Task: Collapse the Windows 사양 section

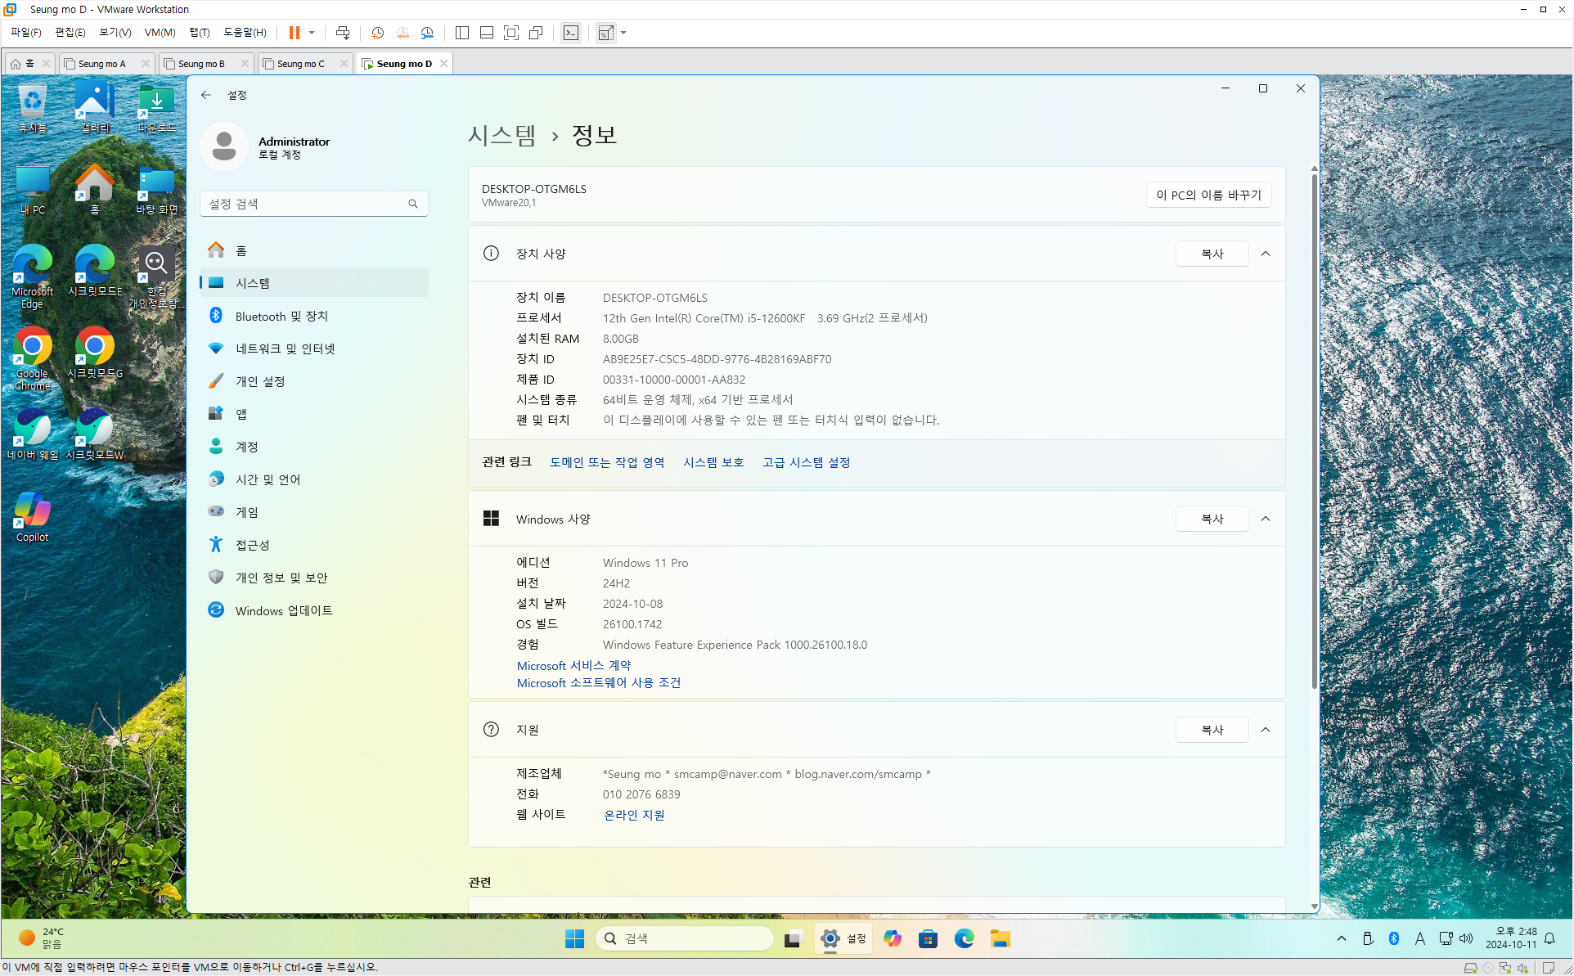Action: 1266,519
